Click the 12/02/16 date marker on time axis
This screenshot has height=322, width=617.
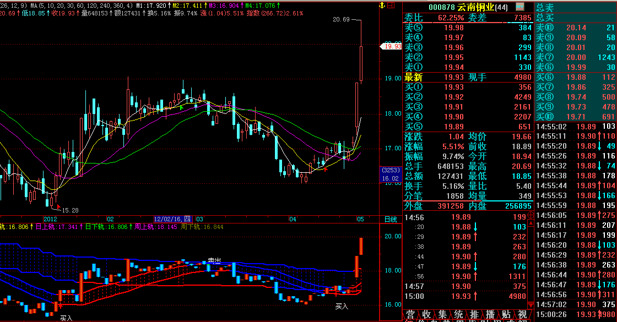pos(172,219)
